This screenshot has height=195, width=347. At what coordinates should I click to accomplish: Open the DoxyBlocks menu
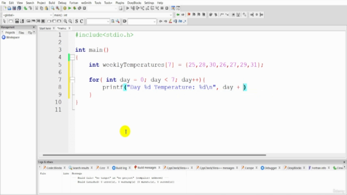coord(134,3)
